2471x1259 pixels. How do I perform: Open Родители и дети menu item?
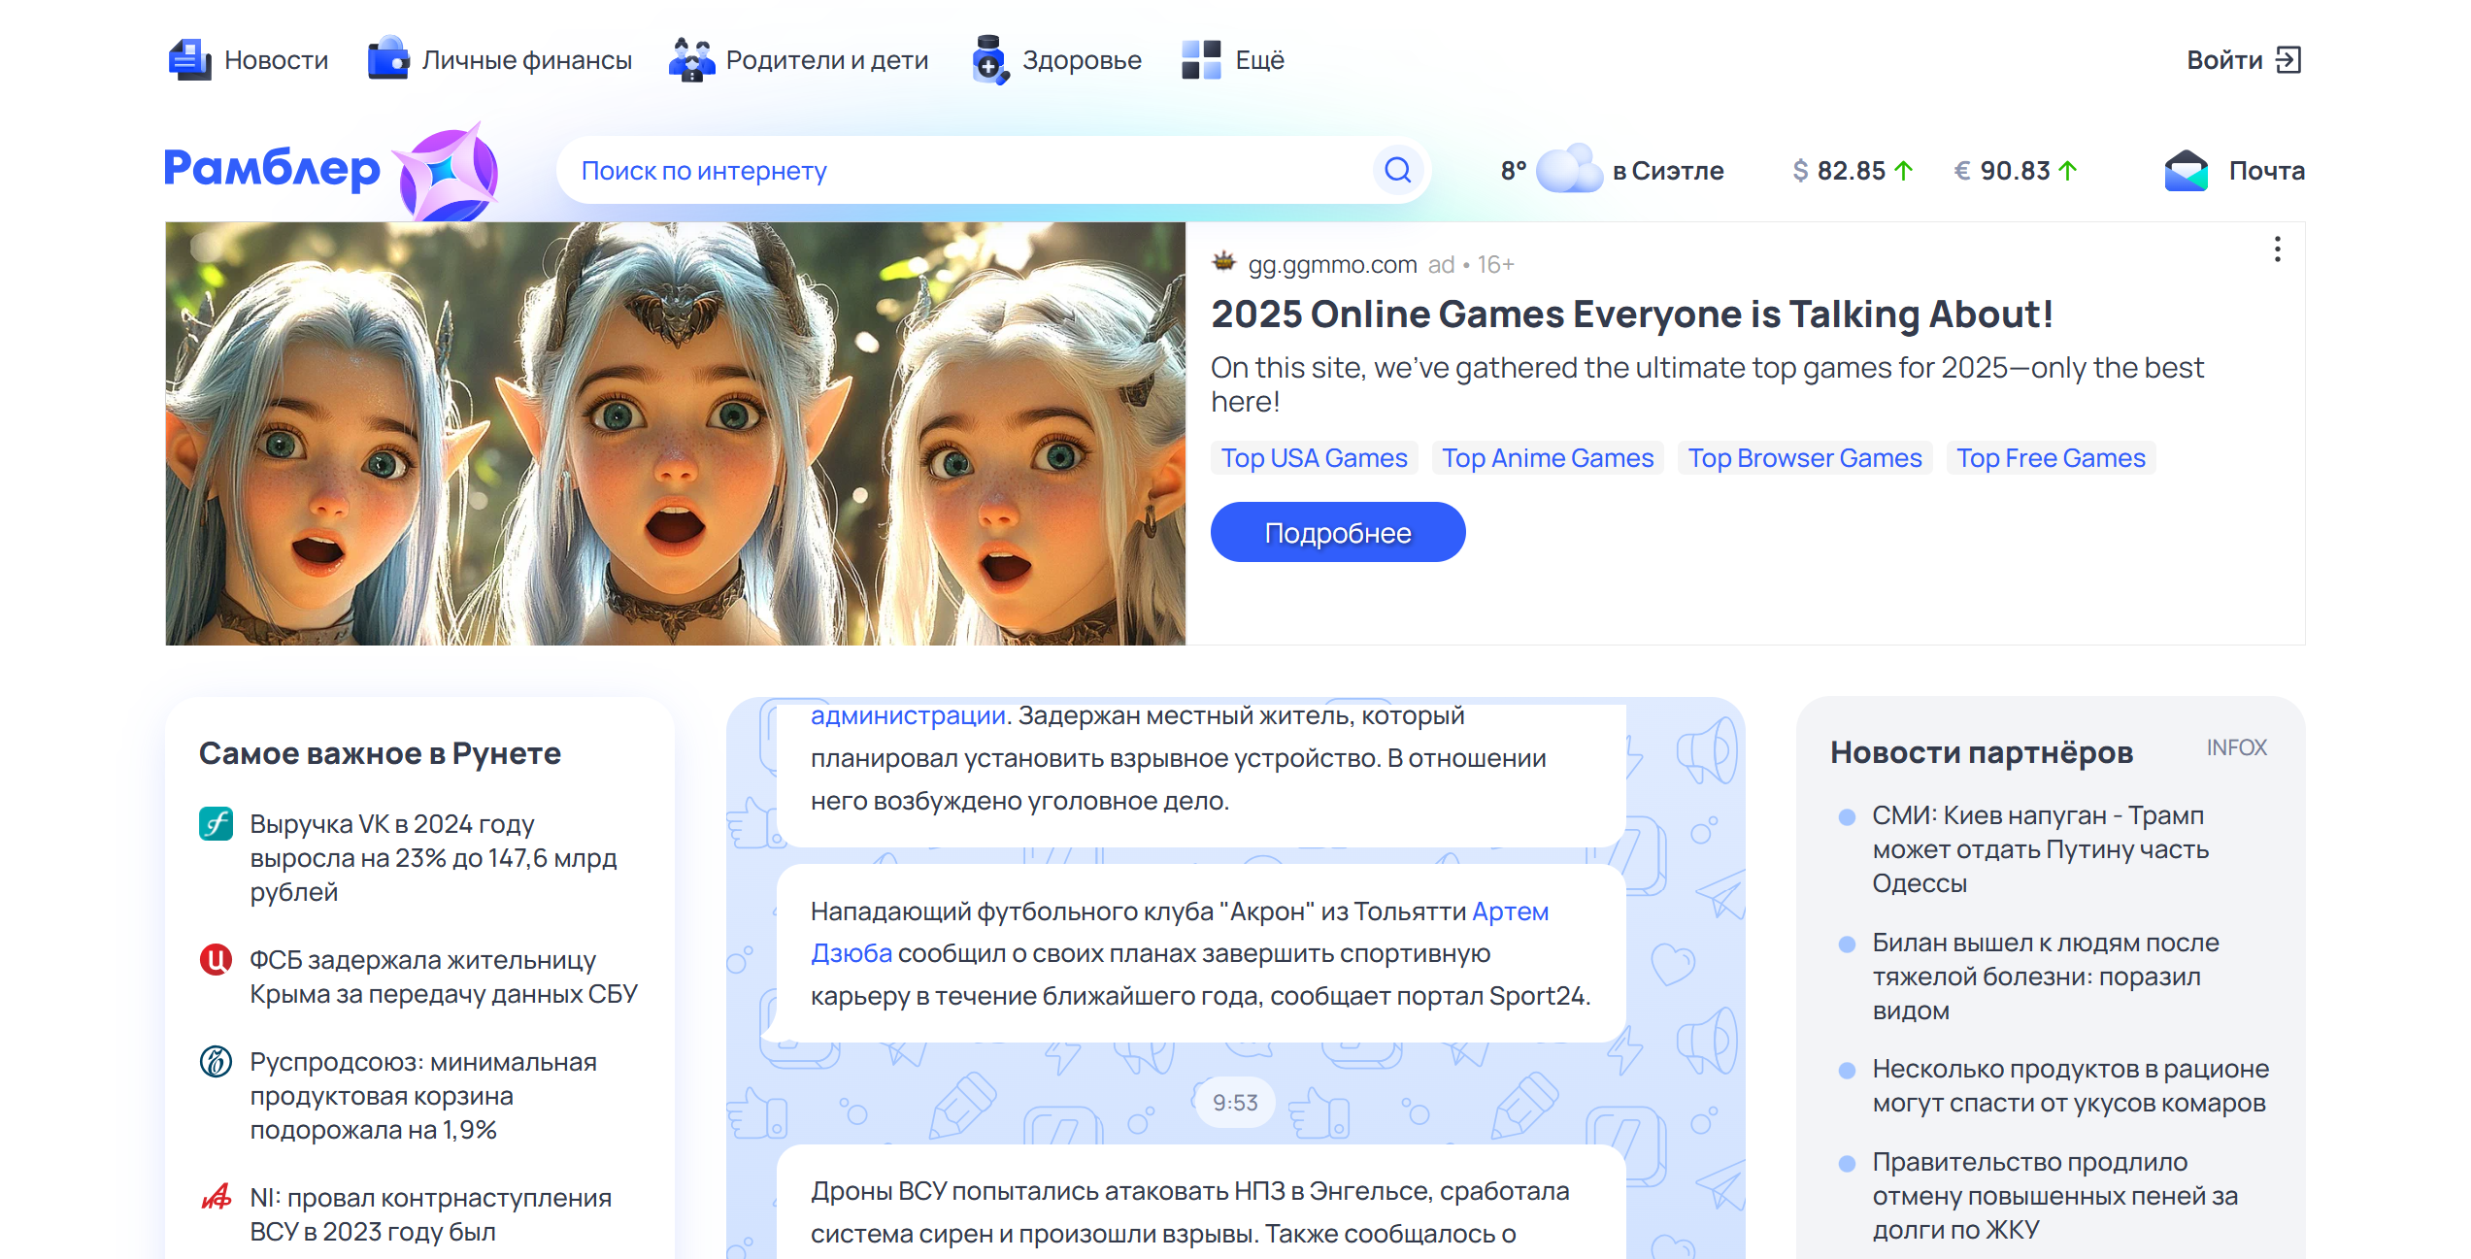click(x=827, y=60)
